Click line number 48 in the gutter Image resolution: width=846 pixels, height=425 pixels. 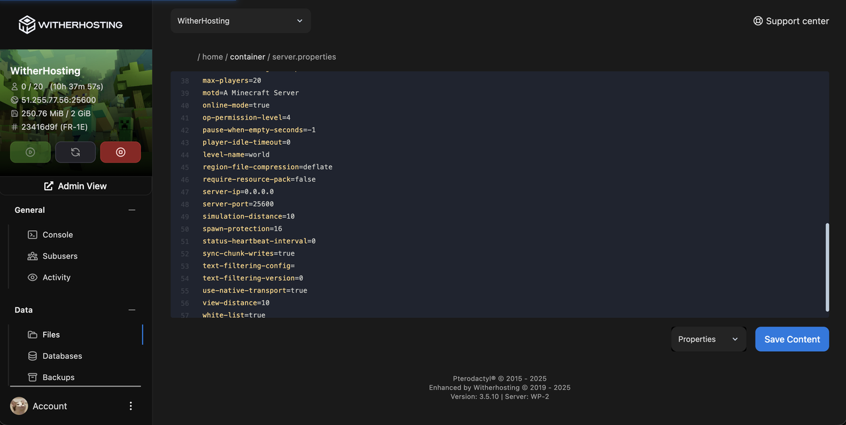click(184, 204)
